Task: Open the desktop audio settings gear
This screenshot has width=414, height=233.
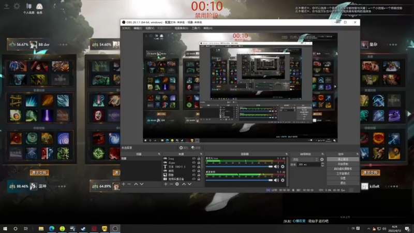Action: click(283, 180)
